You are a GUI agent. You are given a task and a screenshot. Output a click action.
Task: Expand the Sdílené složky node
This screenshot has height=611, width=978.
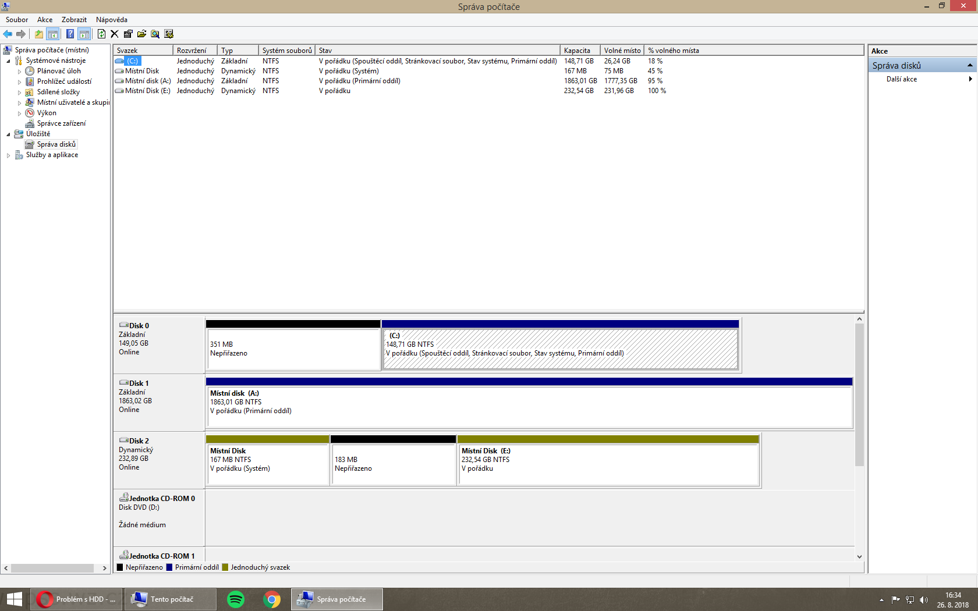[19, 93]
